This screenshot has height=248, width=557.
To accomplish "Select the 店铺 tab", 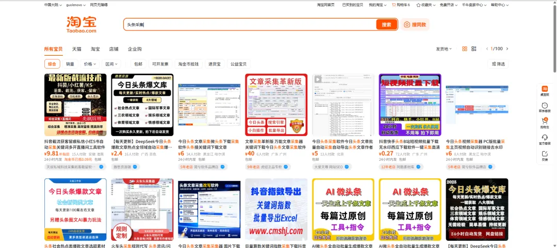I will (x=113, y=49).
